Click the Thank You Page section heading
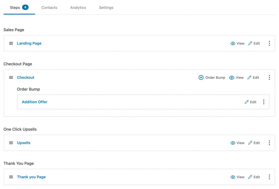The width and height of the screenshot is (279, 189). pyautogui.click(x=19, y=163)
